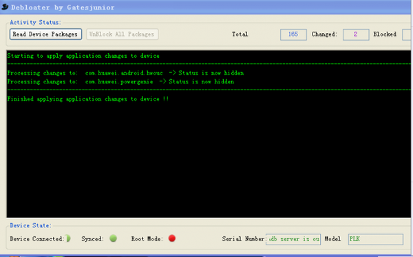Click the Read Device Packages button
This screenshot has width=413, height=257.
tap(45, 34)
